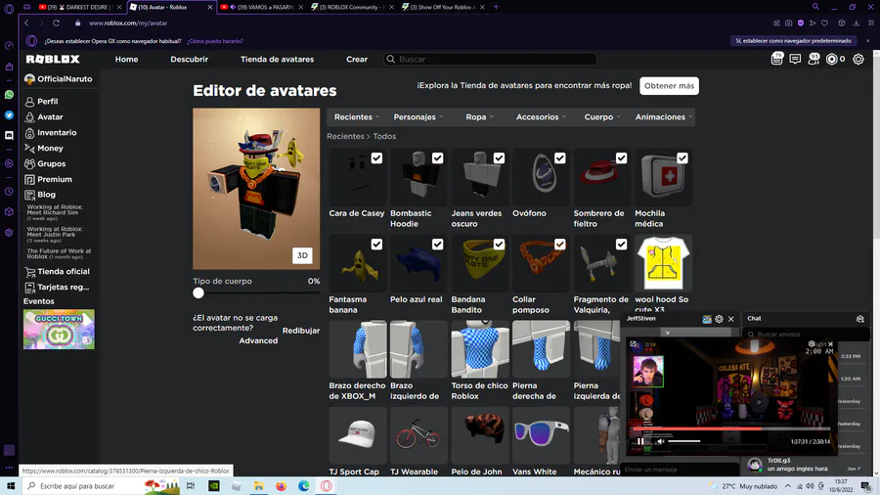The height and width of the screenshot is (495, 880).
Task: Uncheck the Sombrero de fieltro item
Action: coord(621,158)
